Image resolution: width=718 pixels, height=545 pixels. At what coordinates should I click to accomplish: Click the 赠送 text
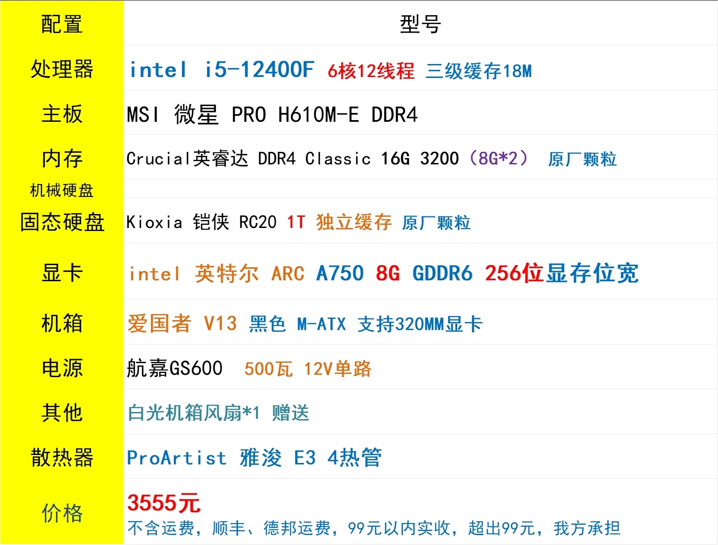[x=290, y=413]
